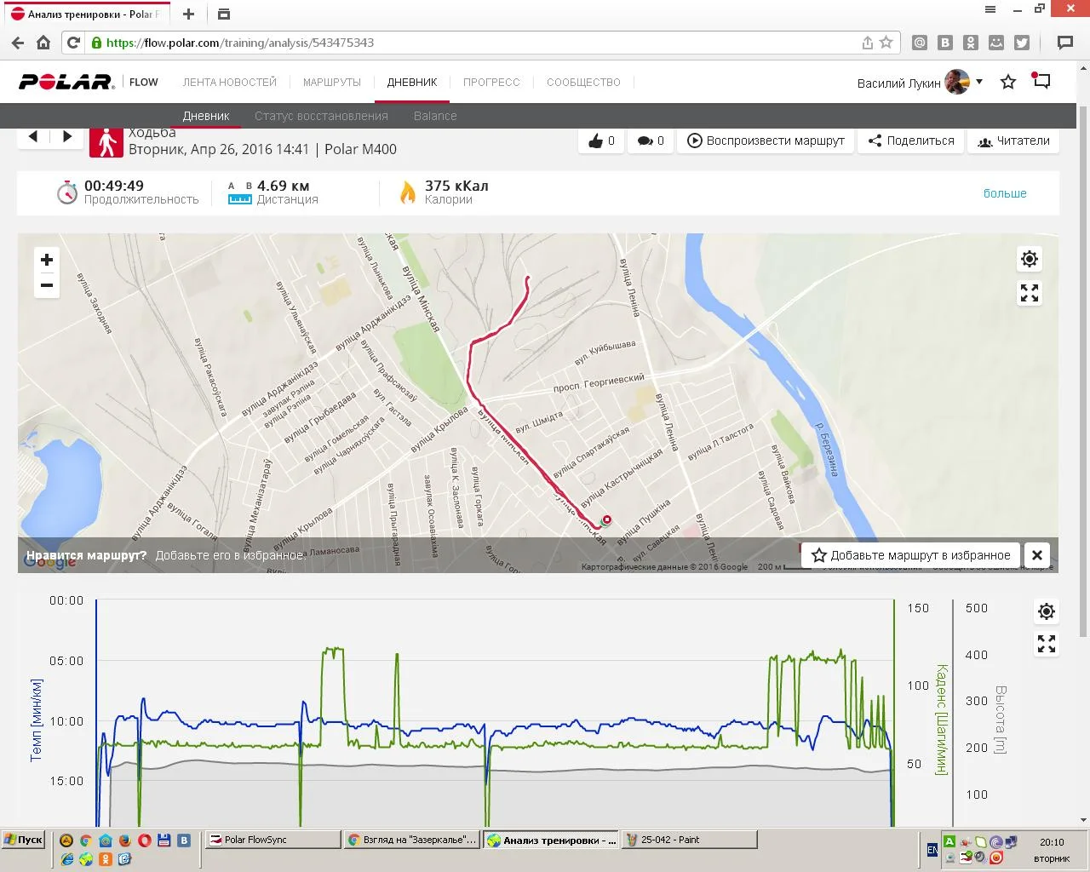Click the Поделиться share button
The width and height of the screenshot is (1090, 872).
911,141
